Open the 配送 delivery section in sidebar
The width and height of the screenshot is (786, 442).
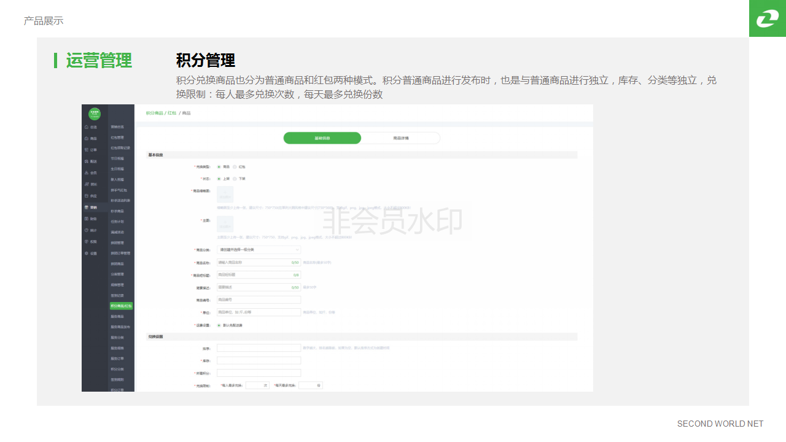[91, 161]
